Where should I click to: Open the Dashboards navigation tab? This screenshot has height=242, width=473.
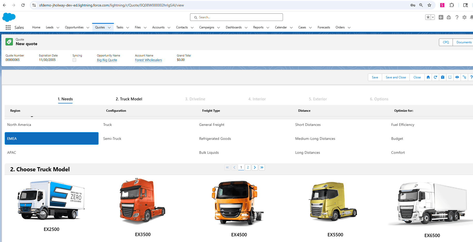[x=234, y=27]
